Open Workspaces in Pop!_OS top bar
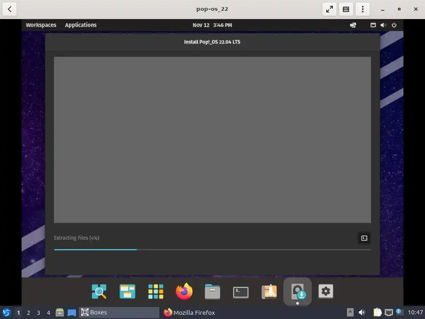The width and height of the screenshot is (425, 319). point(41,25)
